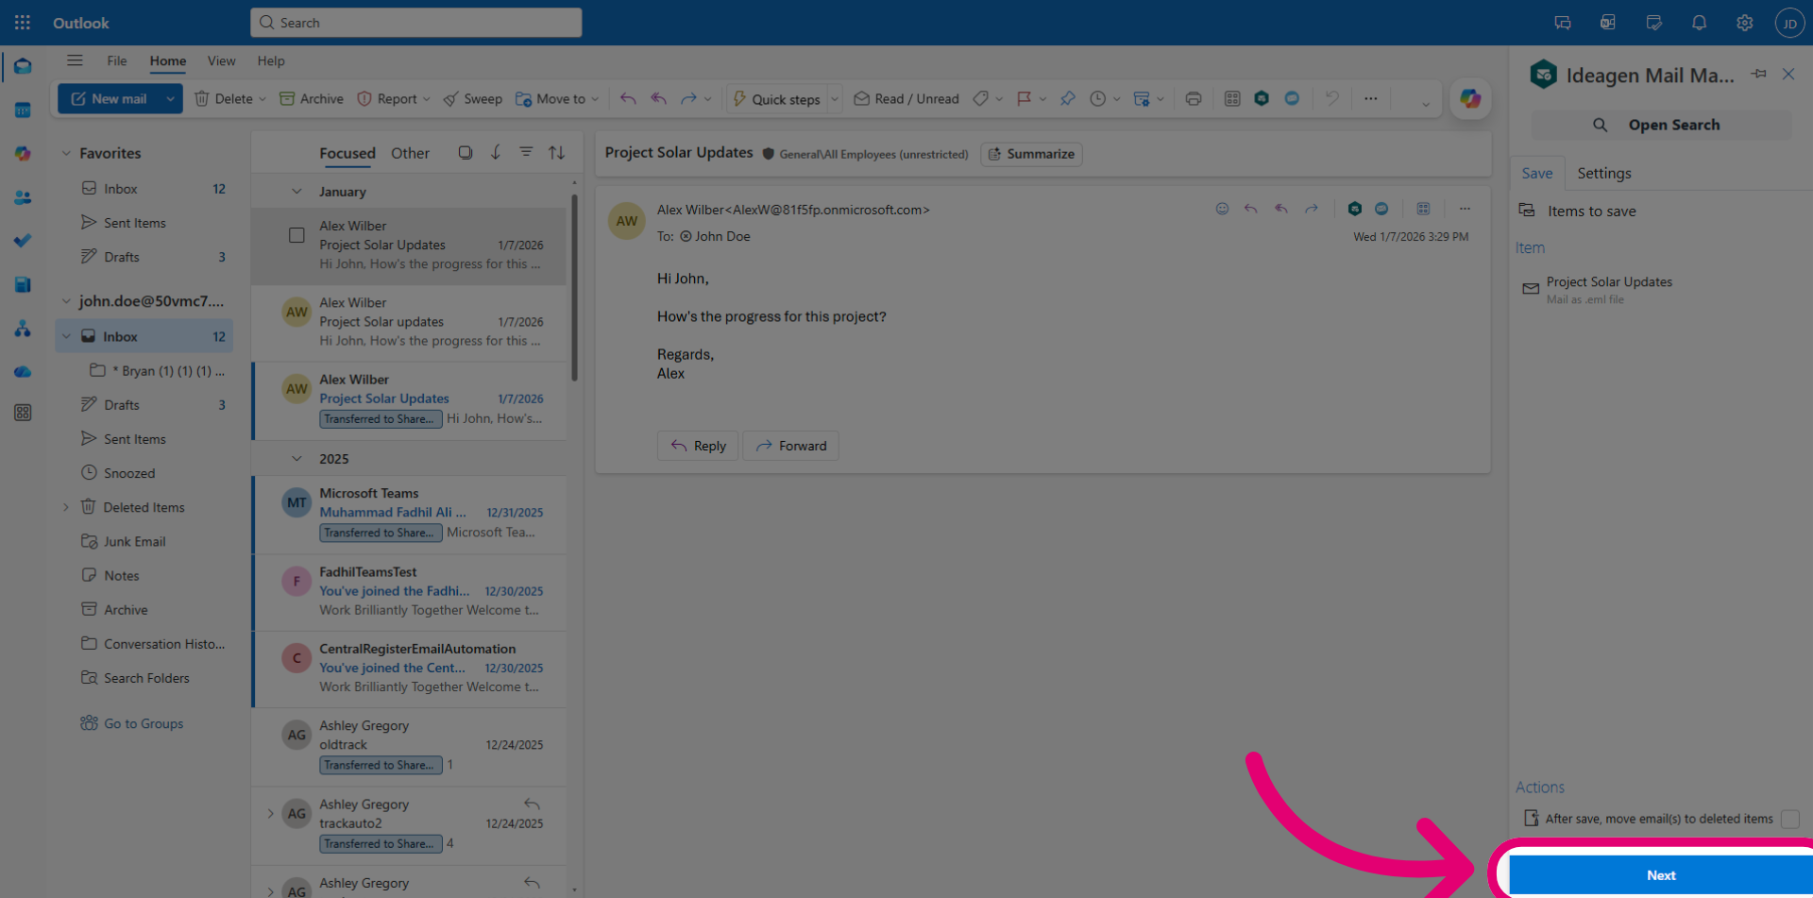Open the View ribbon tab
Screen dimensions: 1813x898
coord(222,60)
